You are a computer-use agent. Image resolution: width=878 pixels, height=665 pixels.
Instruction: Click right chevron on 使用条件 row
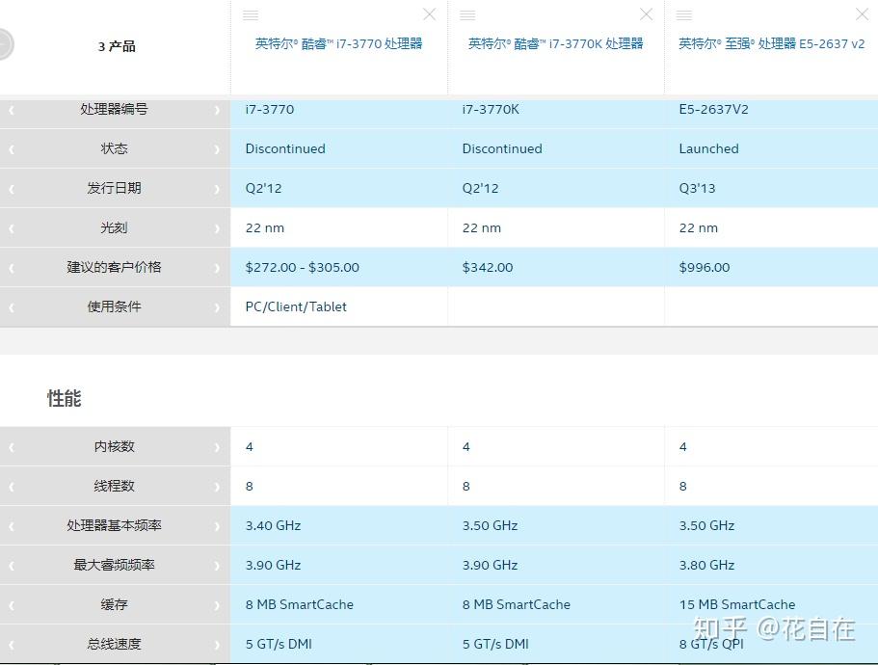[x=217, y=307]
